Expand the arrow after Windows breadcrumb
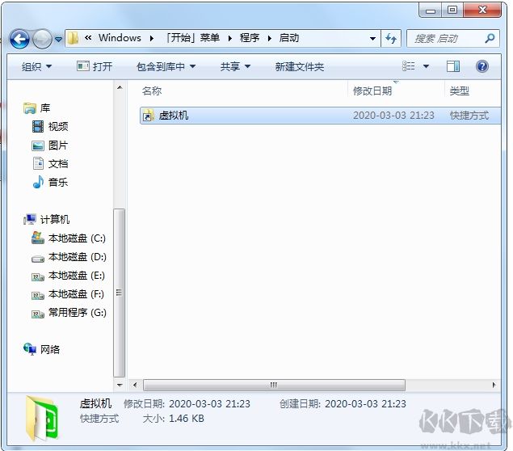Viewport: 513px width, 451px height. pyautogui.click(x=152, y=38)
